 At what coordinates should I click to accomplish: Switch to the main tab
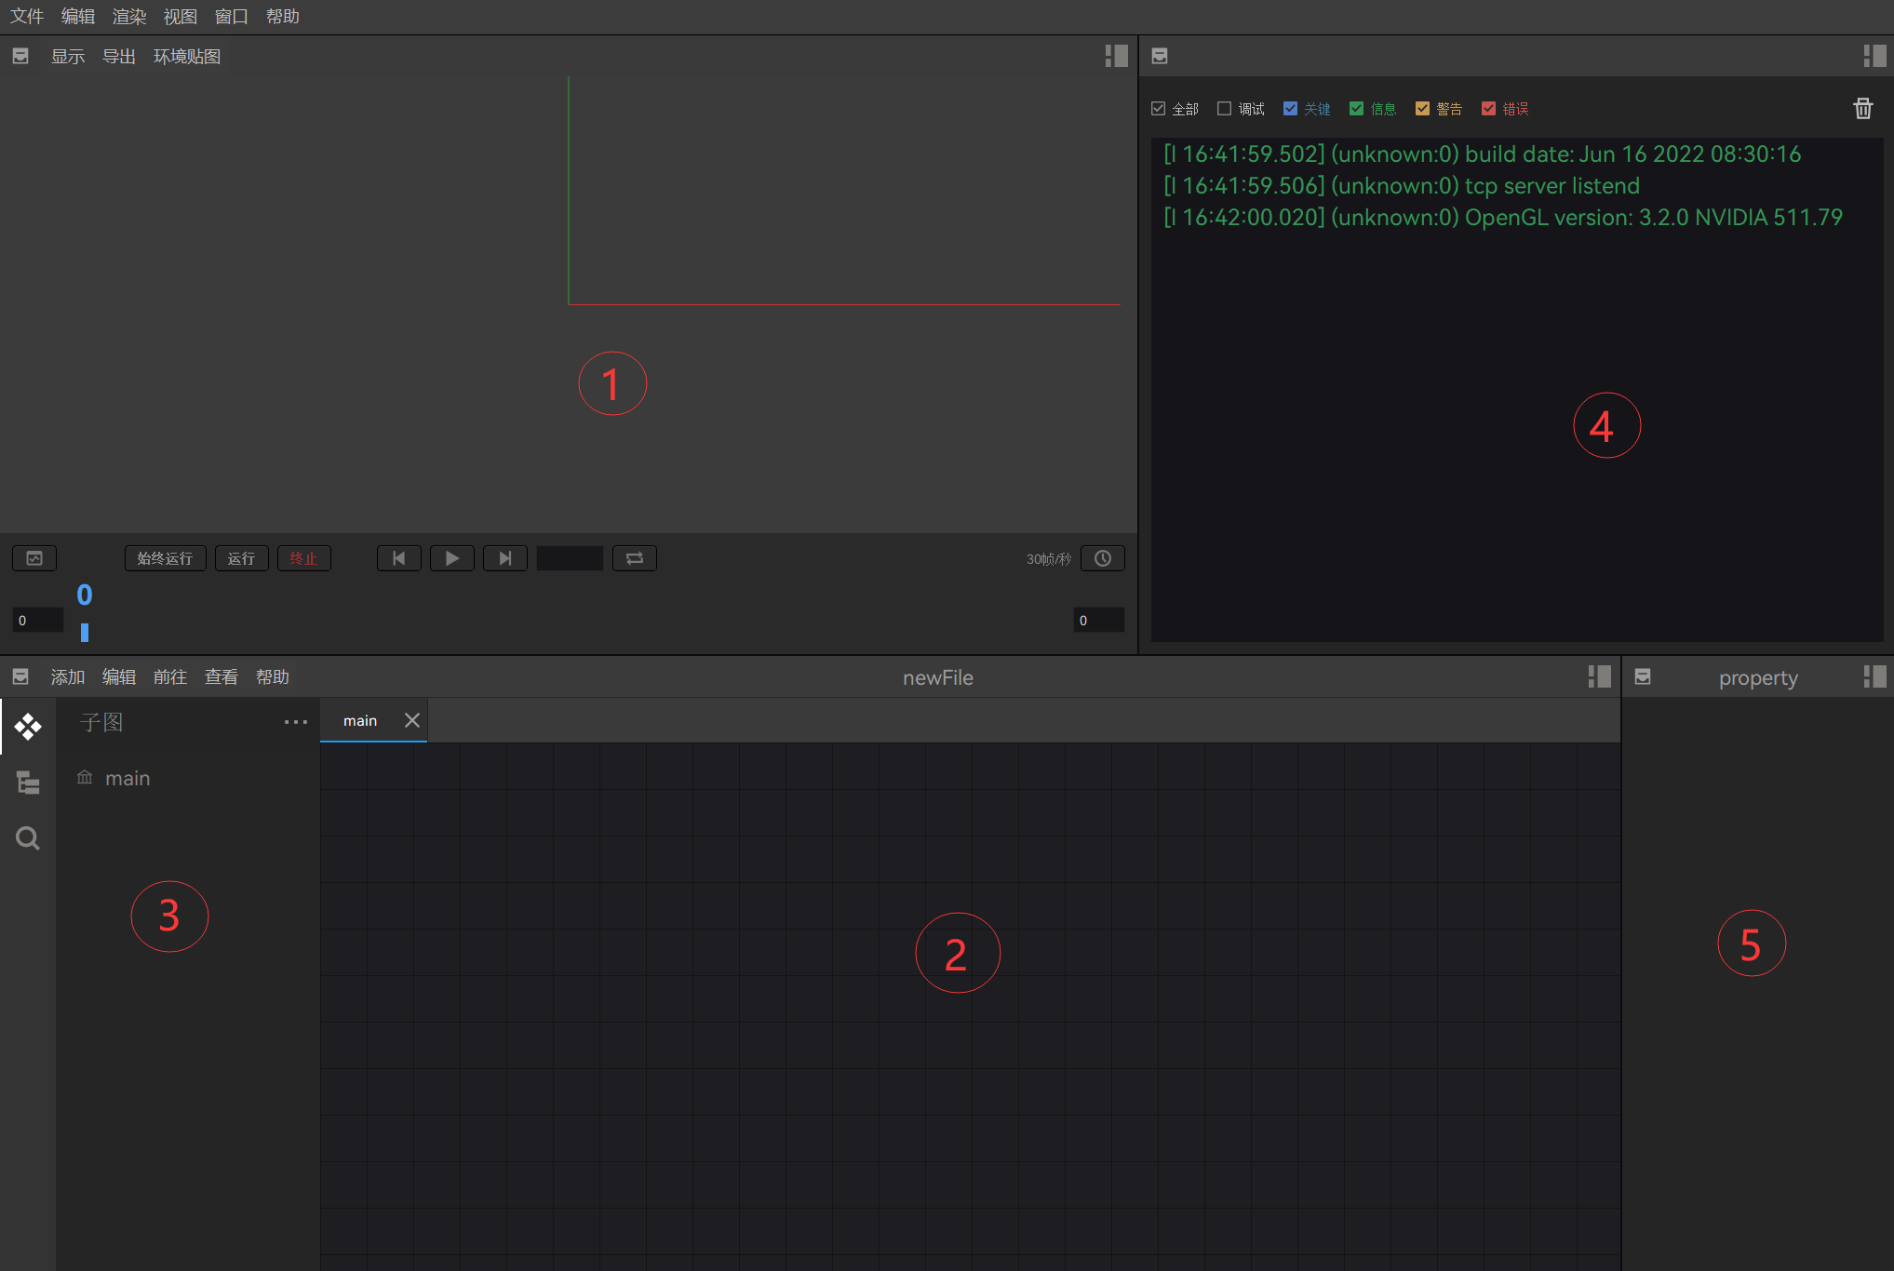coord(360,721)
